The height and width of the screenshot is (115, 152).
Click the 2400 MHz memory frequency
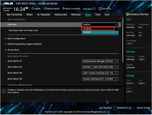pos(130,59)
